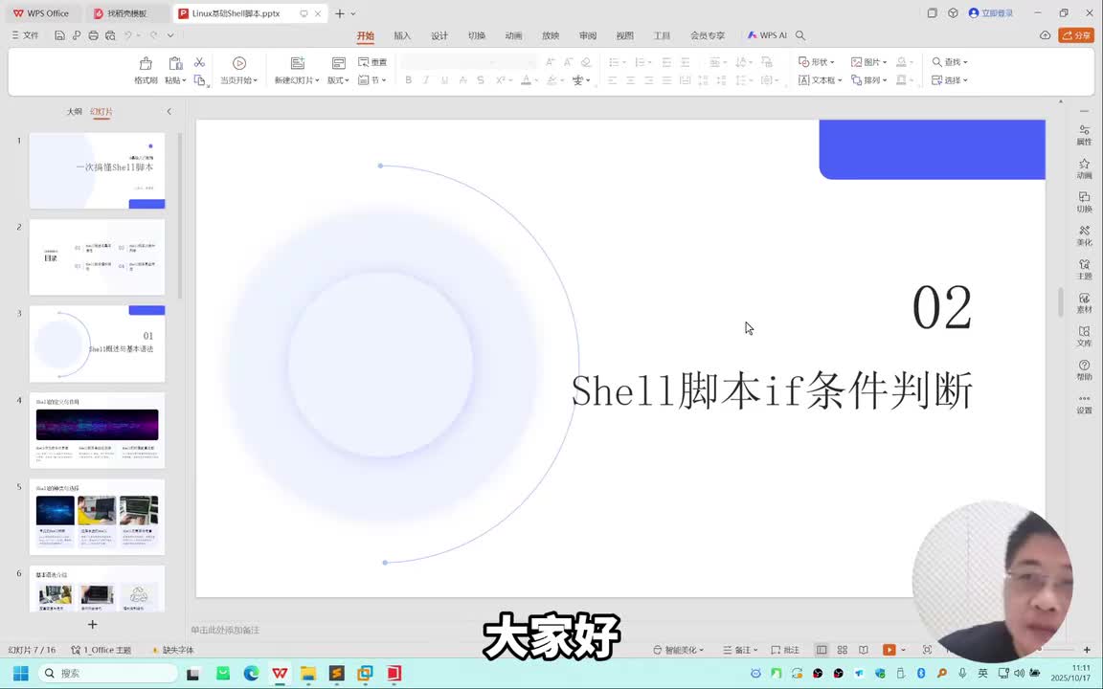Image resolution: width=1103 pixels, height=689 pixels.
Task: Open Microsoft Edge from the taskbar
Action: click(251, 673)
